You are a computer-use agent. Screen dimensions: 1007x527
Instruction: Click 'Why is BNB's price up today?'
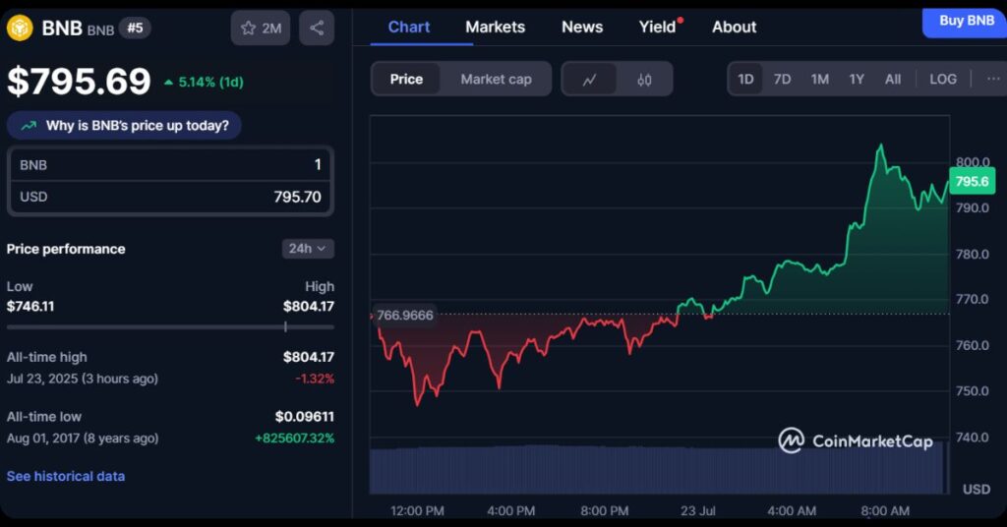point(124,126)
